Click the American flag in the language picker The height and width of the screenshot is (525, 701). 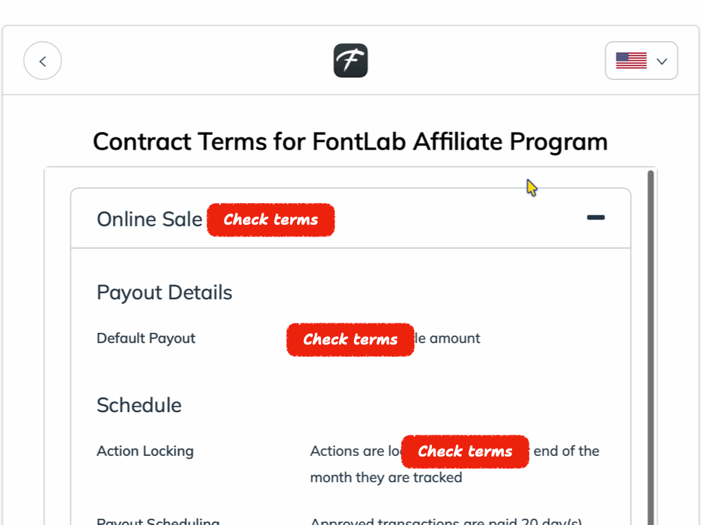point(633,60)
